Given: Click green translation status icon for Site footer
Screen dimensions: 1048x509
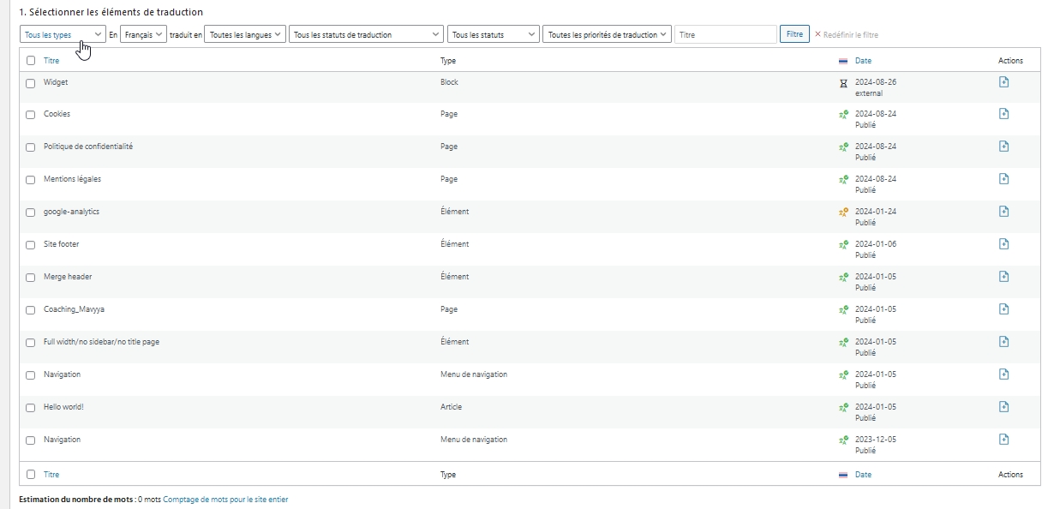Looking at the screenshot, I should click(843, 244).
